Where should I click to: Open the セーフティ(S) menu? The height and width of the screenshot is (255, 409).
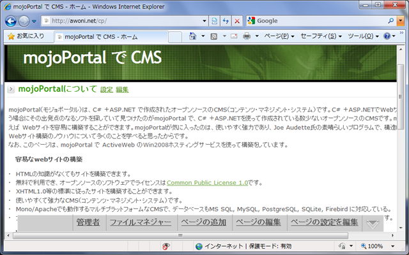tap(321, 36)
